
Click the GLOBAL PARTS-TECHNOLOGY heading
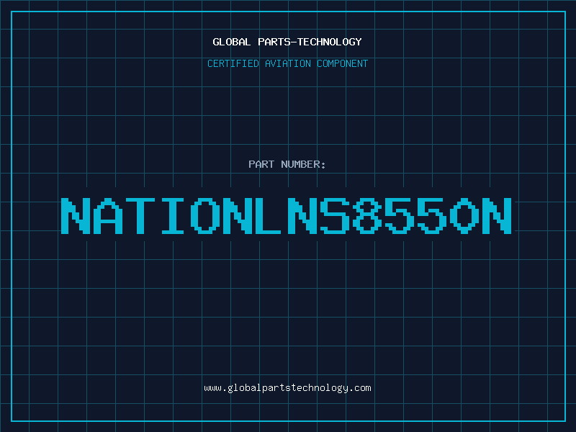[x=287, y=42]
